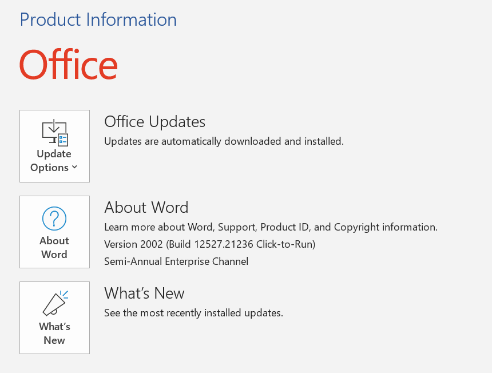The width and height of the screenshot is (492, 373).
Task: Click the Office Updates section heading
Action: point(154,121)
